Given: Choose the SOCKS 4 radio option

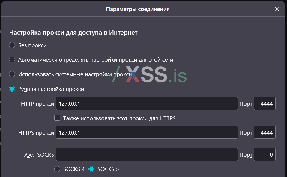Looking at the screenshot, I should (x=57, y=169).
